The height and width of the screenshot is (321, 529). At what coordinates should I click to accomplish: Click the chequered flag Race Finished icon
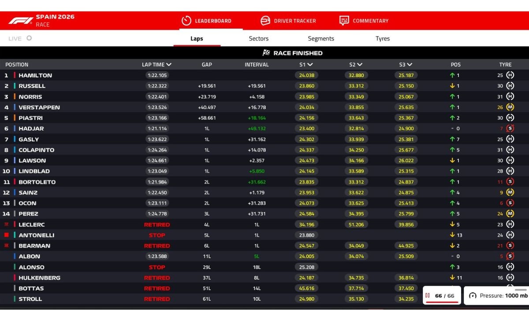pyautogui.click(x=266, y=53)
